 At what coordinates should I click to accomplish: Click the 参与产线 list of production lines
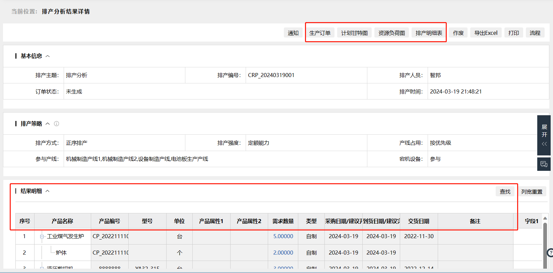click(x=137, y=159)
